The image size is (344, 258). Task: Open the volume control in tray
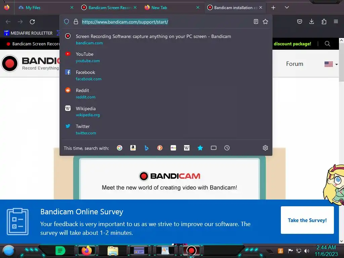coord(307,251)
